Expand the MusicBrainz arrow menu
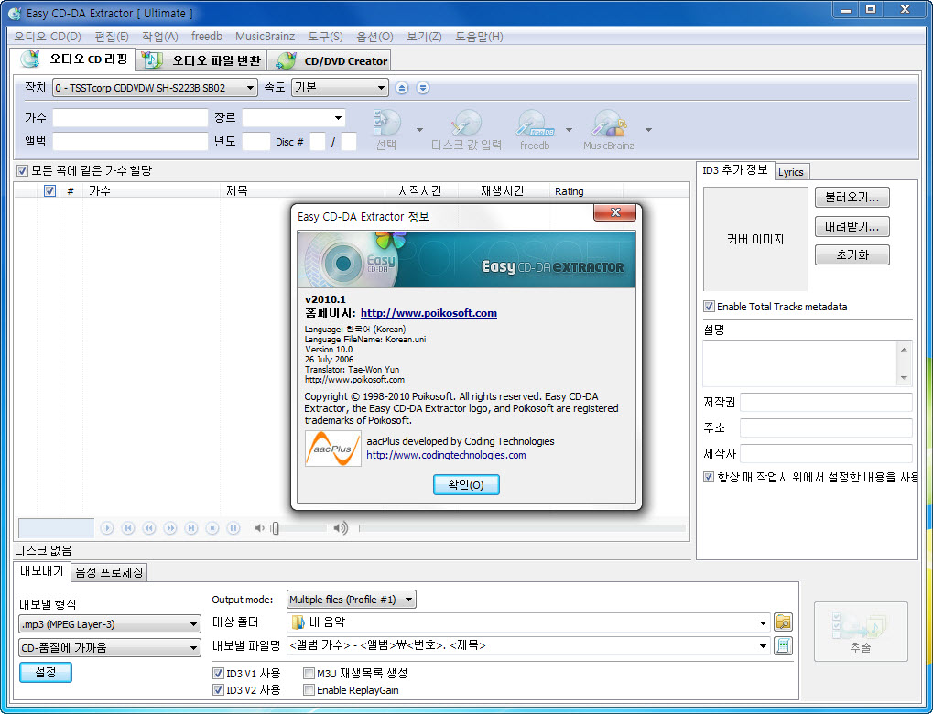This screenshot has width=933, height=714. (648, 130)
